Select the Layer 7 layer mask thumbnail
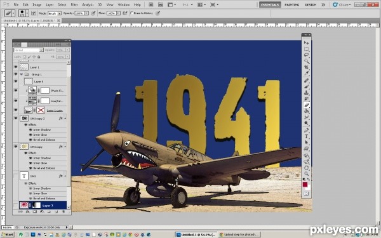Image resolution: width=381 pixels, height=238 pixels. pyautogui.click(x=37, y=205)
